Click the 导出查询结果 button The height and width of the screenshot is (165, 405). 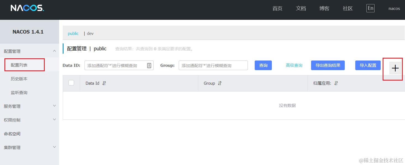point(328,65)
